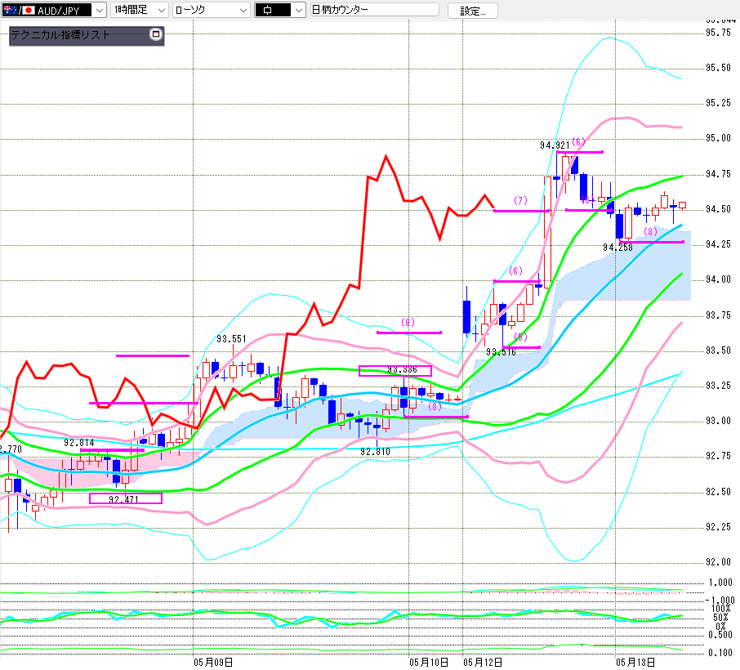Click the 日柄カウンター field
This screenshot has height=670, width=740.
375,10
